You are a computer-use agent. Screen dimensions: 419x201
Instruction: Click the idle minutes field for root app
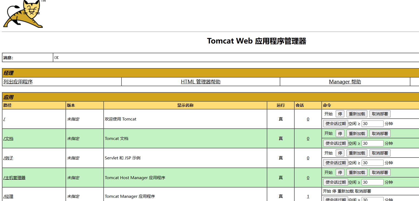[372, 124]
